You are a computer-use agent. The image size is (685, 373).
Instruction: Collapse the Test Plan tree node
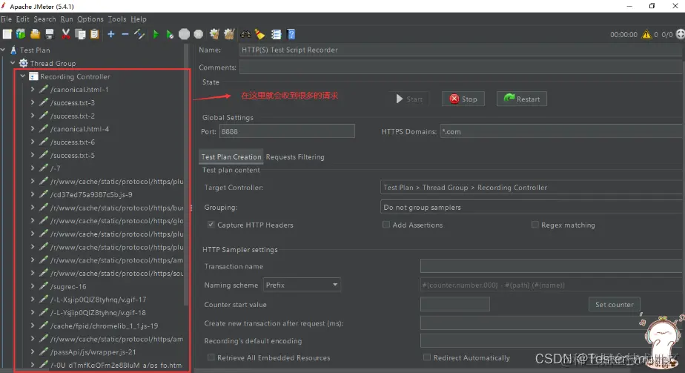4,50
